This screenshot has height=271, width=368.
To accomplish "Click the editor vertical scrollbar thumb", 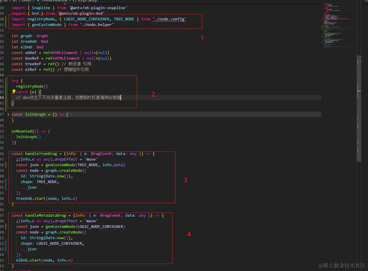I will coord(359,108).
